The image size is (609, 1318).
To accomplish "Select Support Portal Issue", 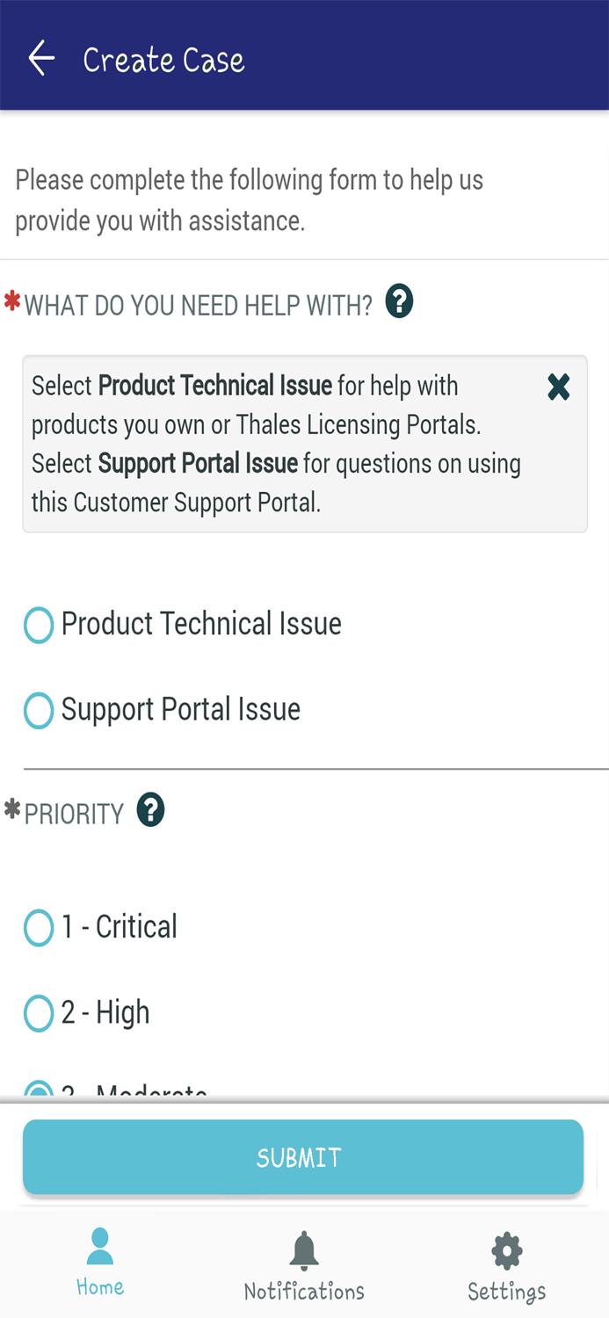I will [x=39, y=710].
